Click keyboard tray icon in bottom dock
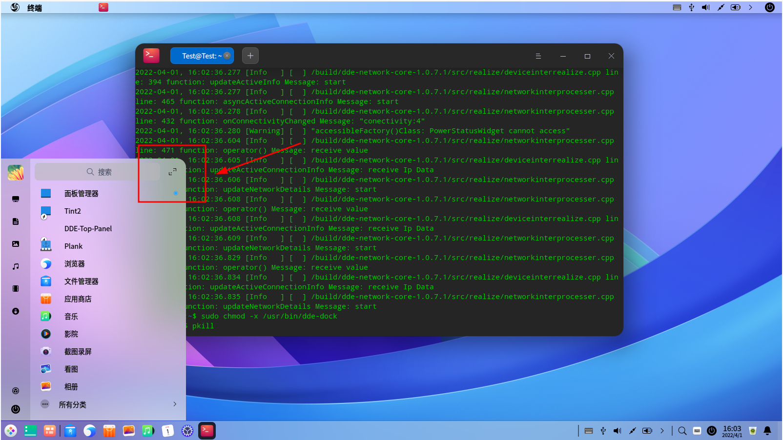 pyautogui.click(x=589, y=431)
